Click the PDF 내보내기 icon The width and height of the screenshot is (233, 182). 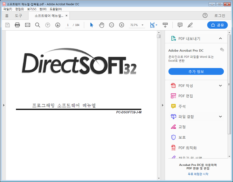click(173, 39)
